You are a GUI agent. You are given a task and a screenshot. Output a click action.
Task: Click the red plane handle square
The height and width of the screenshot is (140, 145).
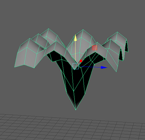pos(95,48)
